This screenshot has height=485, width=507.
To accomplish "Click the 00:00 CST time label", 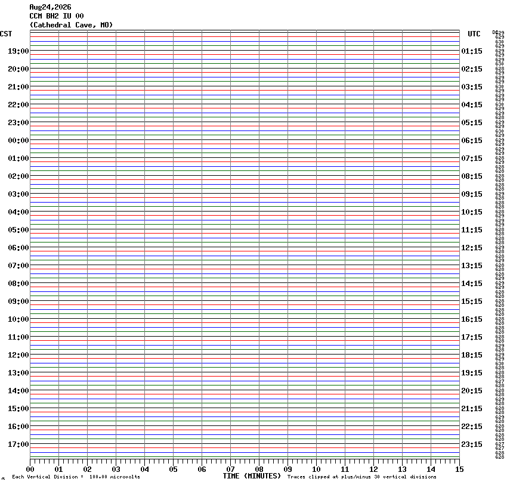I will click(x=18, y=141).
